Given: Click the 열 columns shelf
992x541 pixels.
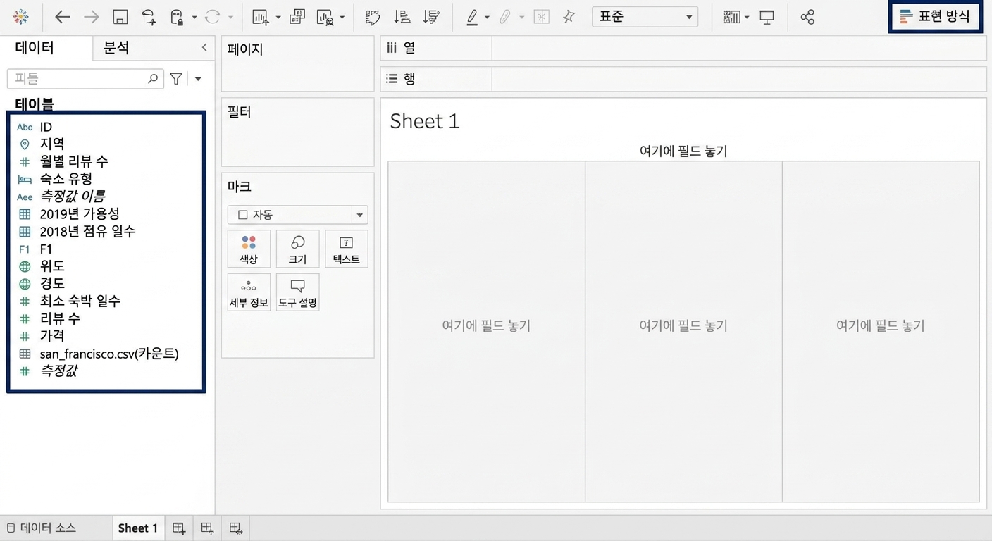Looking at the screenshot, I should click(683, 48).
